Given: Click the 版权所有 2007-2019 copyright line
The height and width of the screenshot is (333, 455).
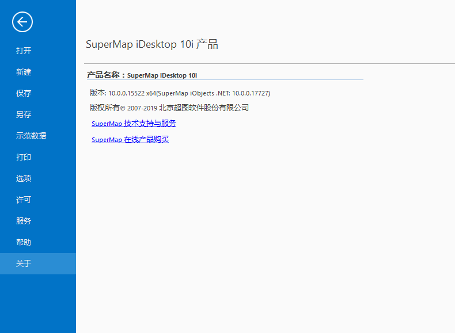Looking at the screenshot, I should tap(169, 108).
